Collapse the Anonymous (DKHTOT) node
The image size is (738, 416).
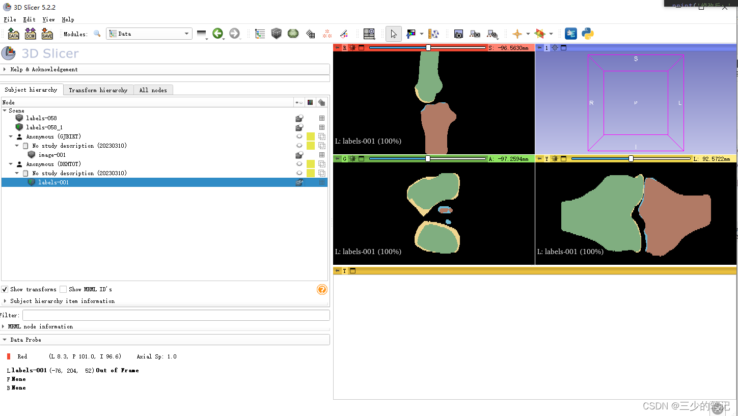coord(11,164)
